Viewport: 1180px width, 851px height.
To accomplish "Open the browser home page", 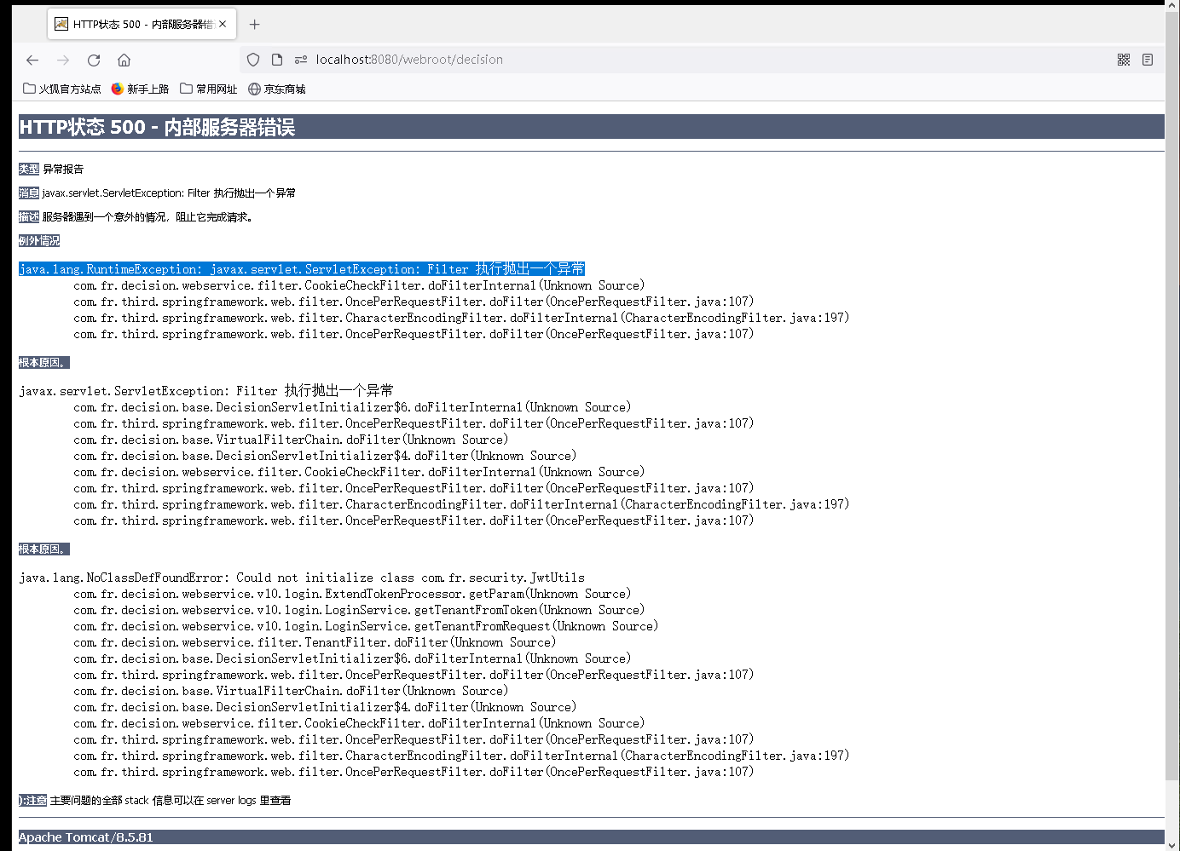I will (124, 60).
